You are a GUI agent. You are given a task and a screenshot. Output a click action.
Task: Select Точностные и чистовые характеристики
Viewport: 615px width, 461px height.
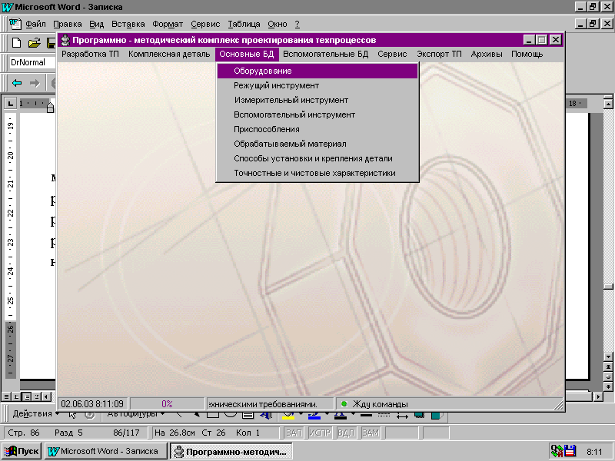[x=317, y=173]
